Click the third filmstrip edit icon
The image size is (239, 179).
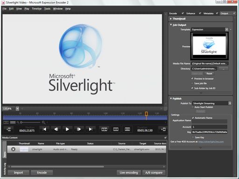coord(127,129)
